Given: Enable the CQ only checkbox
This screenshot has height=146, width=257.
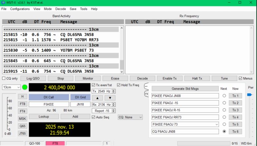Looking at the screenshot, I should tap(4, 78).
